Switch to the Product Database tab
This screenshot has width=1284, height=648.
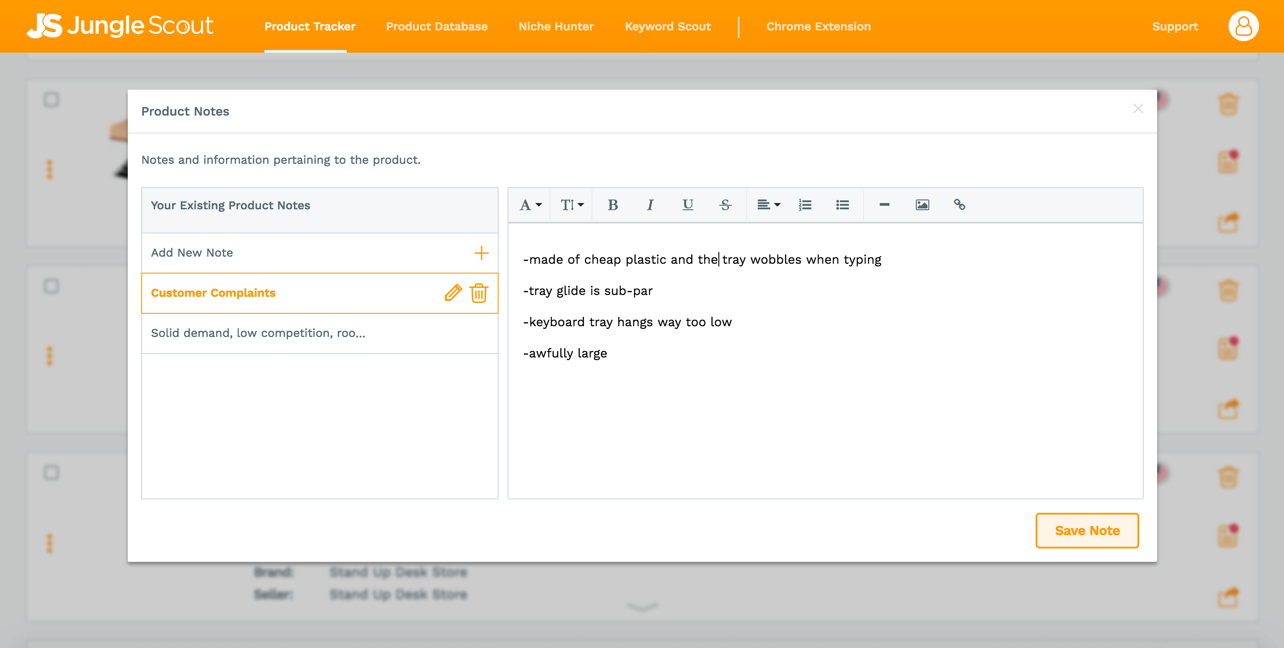click(436, 26)
